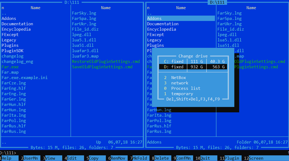Select Far.exe.example.ini in left panel
289x161 pixels.
tap(25, 78)
